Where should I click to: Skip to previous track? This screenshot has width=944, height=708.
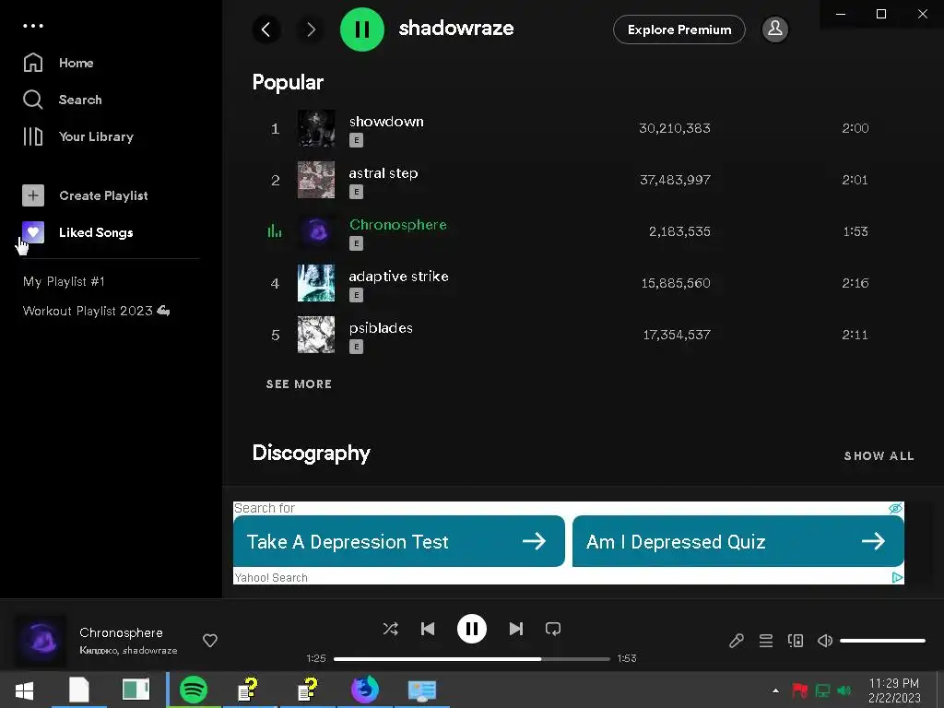[x=428, y=629]
